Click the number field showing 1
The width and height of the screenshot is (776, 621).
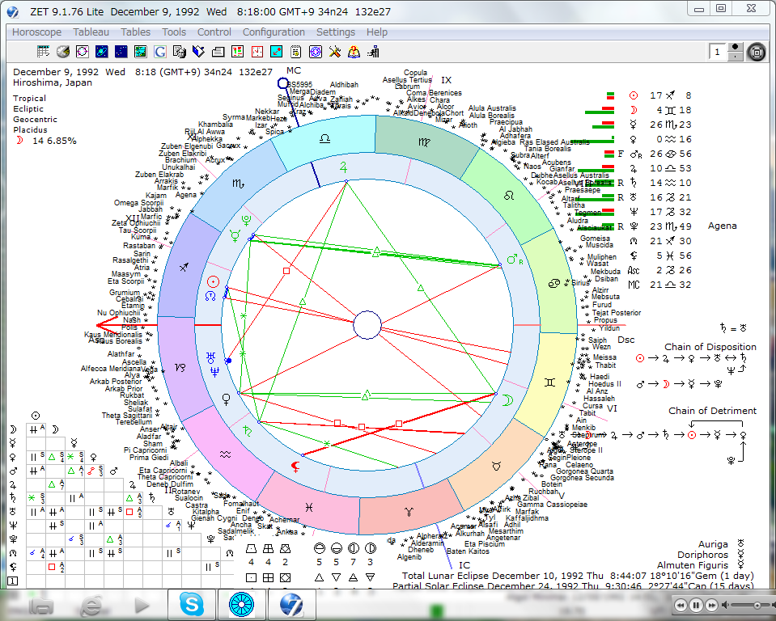719,52
